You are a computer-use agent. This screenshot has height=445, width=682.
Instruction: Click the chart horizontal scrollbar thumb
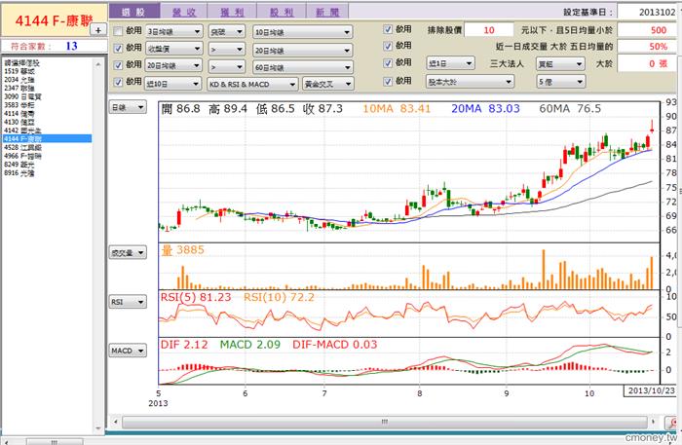385,422
